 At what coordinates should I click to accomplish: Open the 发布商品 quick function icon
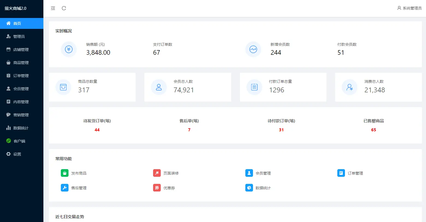click(64, 173)
